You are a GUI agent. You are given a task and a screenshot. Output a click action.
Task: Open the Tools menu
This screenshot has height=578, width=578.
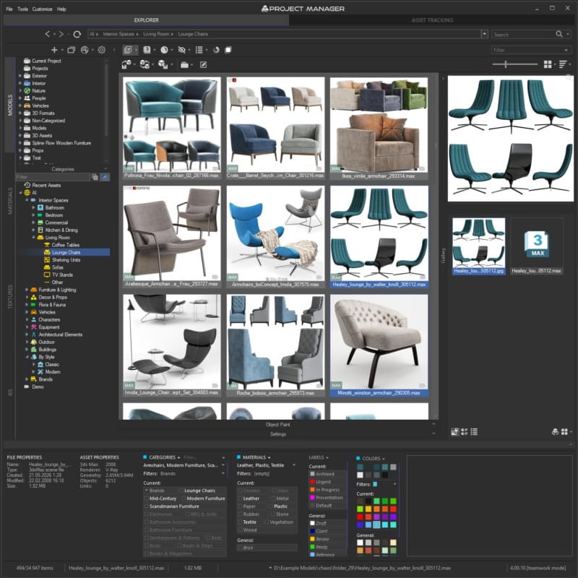(x=22, y=9)
